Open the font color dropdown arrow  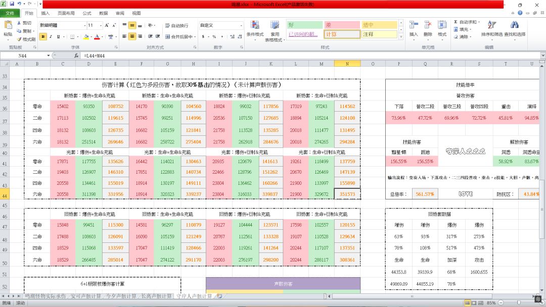(x=102, y=36)
